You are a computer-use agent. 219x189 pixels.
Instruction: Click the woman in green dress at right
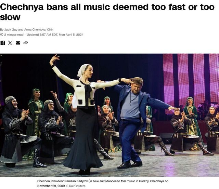tap(192, 123)
